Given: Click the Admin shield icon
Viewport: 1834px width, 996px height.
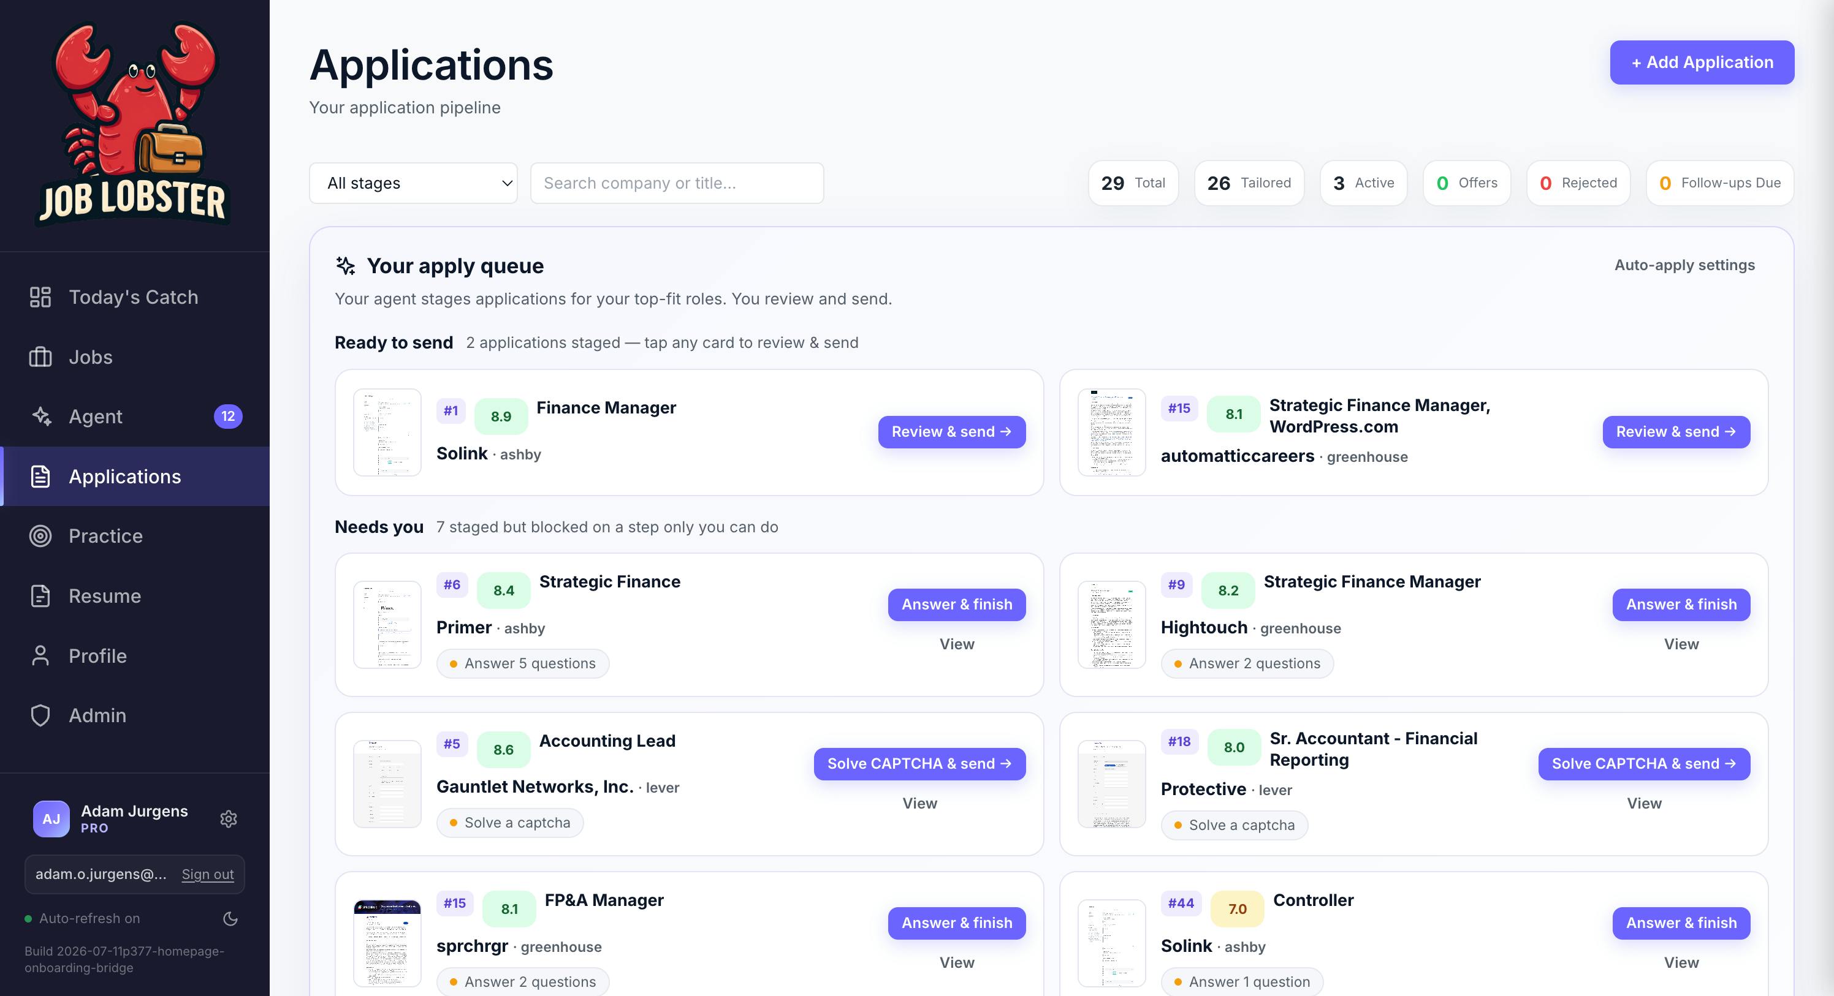Looking at the screenshot, I should coord(40,715).
